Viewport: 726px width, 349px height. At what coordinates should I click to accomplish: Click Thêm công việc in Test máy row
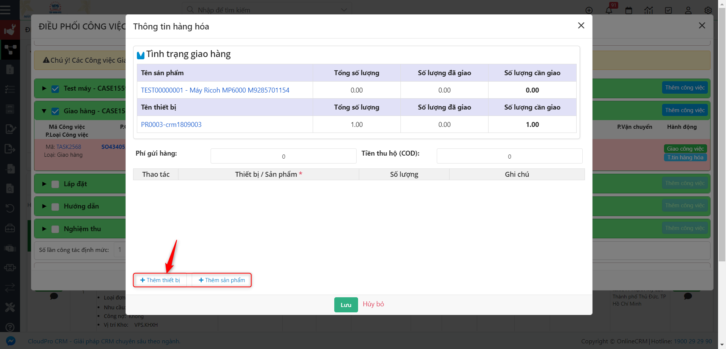685,88
